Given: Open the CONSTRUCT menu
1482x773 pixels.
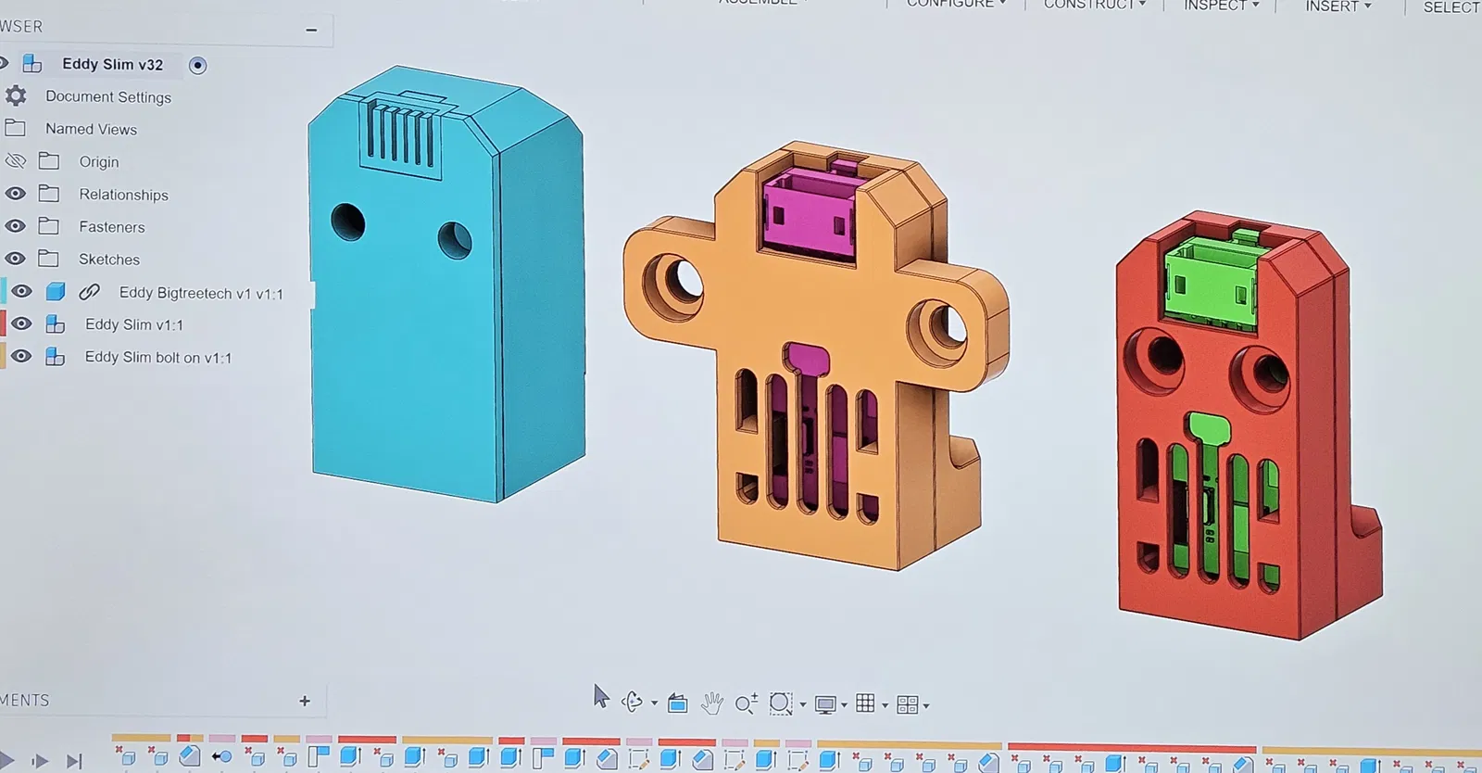Looking at the screenshot, I should 1095,5.
